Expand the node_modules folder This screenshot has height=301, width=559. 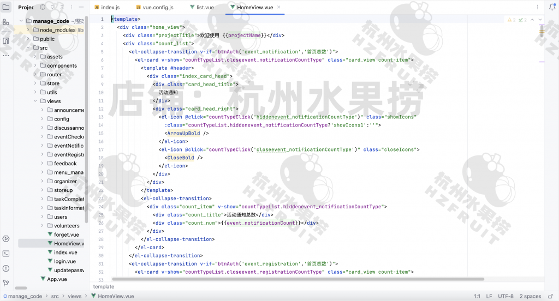click(28, 30)
